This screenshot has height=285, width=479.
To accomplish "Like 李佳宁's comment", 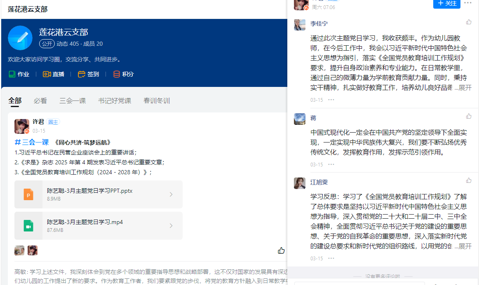I will pos(469,22).
